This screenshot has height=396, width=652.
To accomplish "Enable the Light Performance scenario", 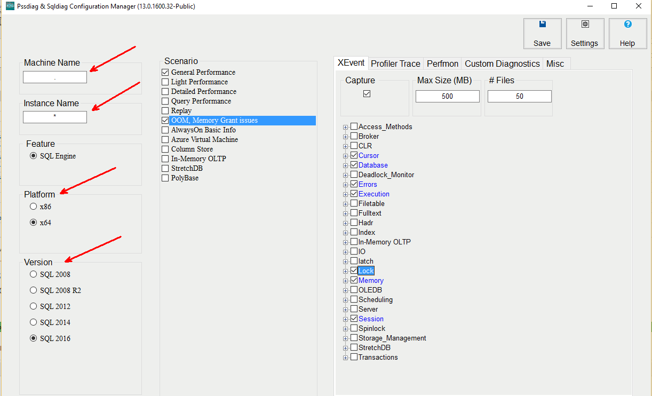I will coord(165,82).
